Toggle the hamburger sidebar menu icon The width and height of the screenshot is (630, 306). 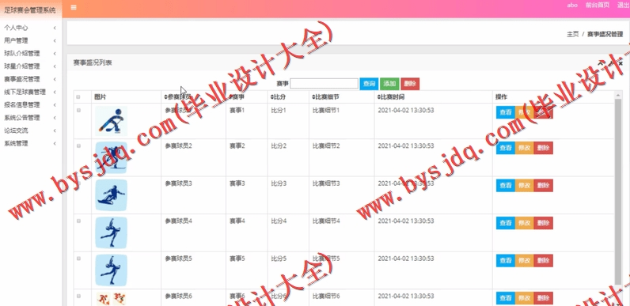[74, 7]
